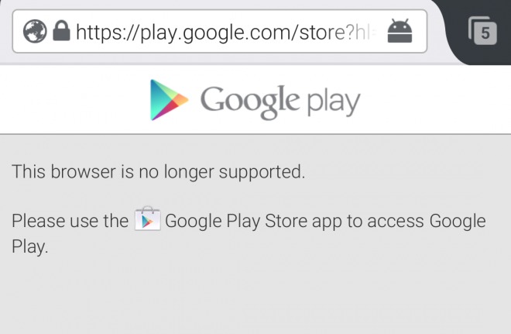Viewport: 511px width, 334px height.
Task: Tap the Google Play Store app link text
Action: coord(253,221)
